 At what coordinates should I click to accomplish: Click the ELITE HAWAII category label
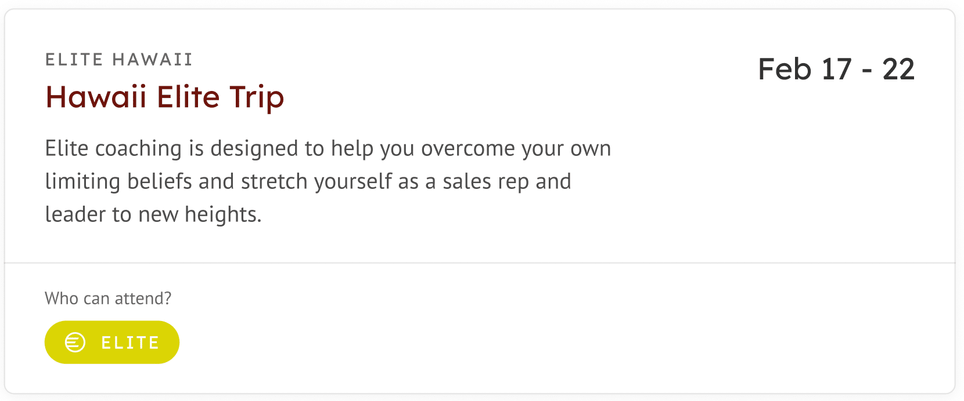click(119, 60)
